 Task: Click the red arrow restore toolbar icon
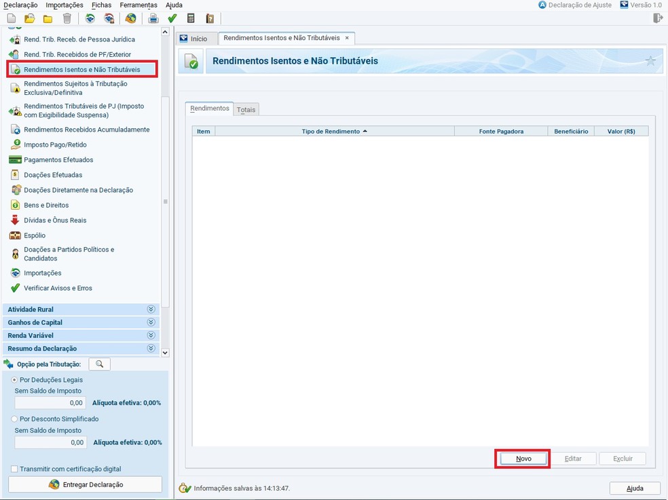pos(109,18)
